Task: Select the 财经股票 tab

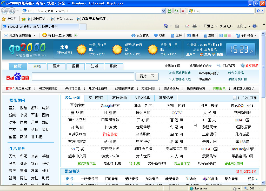Action: coord(142,98)
